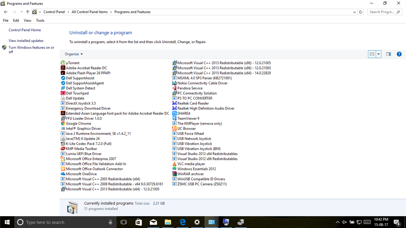406x228 pixels.
Task: Click the muted volume tray icon
Action: (x=345, y=222)
